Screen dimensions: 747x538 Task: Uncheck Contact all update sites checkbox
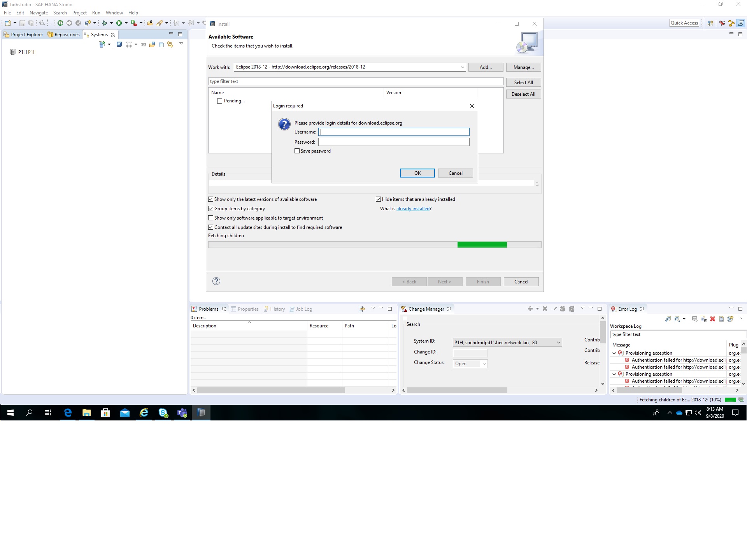pyautogui.click(x=211, y=227)
